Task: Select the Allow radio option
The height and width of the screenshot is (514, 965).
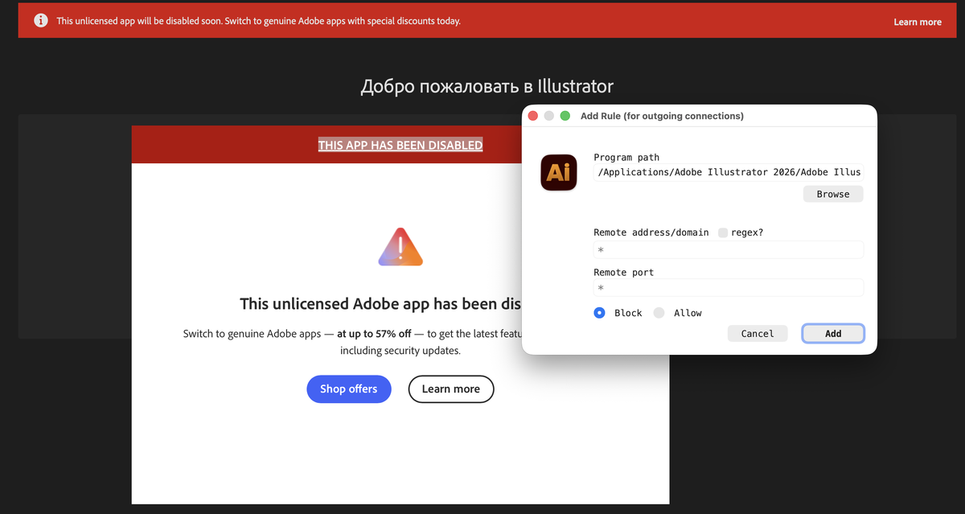Action: point(659,313)
